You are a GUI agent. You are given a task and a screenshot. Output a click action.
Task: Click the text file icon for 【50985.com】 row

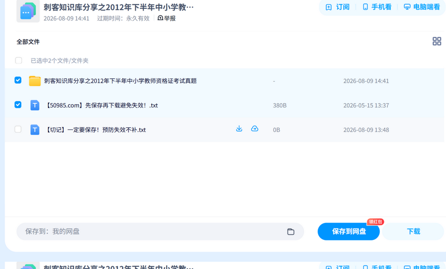point(35,105)
